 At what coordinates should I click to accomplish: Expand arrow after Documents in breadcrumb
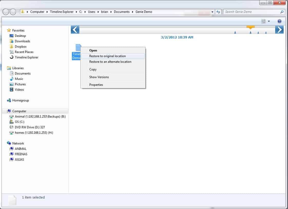pyautogui.click(x=132, y=12)
